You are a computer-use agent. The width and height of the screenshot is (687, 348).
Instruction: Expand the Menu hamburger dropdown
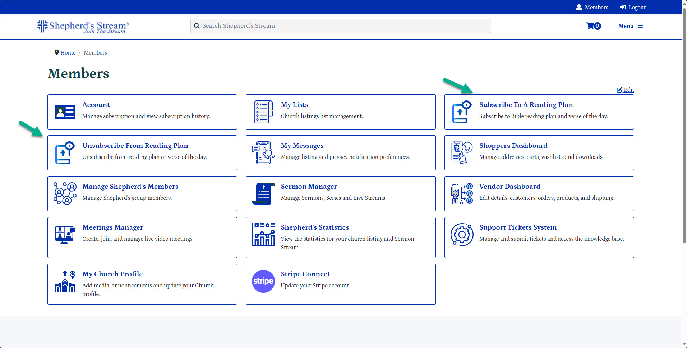(631, 26)
